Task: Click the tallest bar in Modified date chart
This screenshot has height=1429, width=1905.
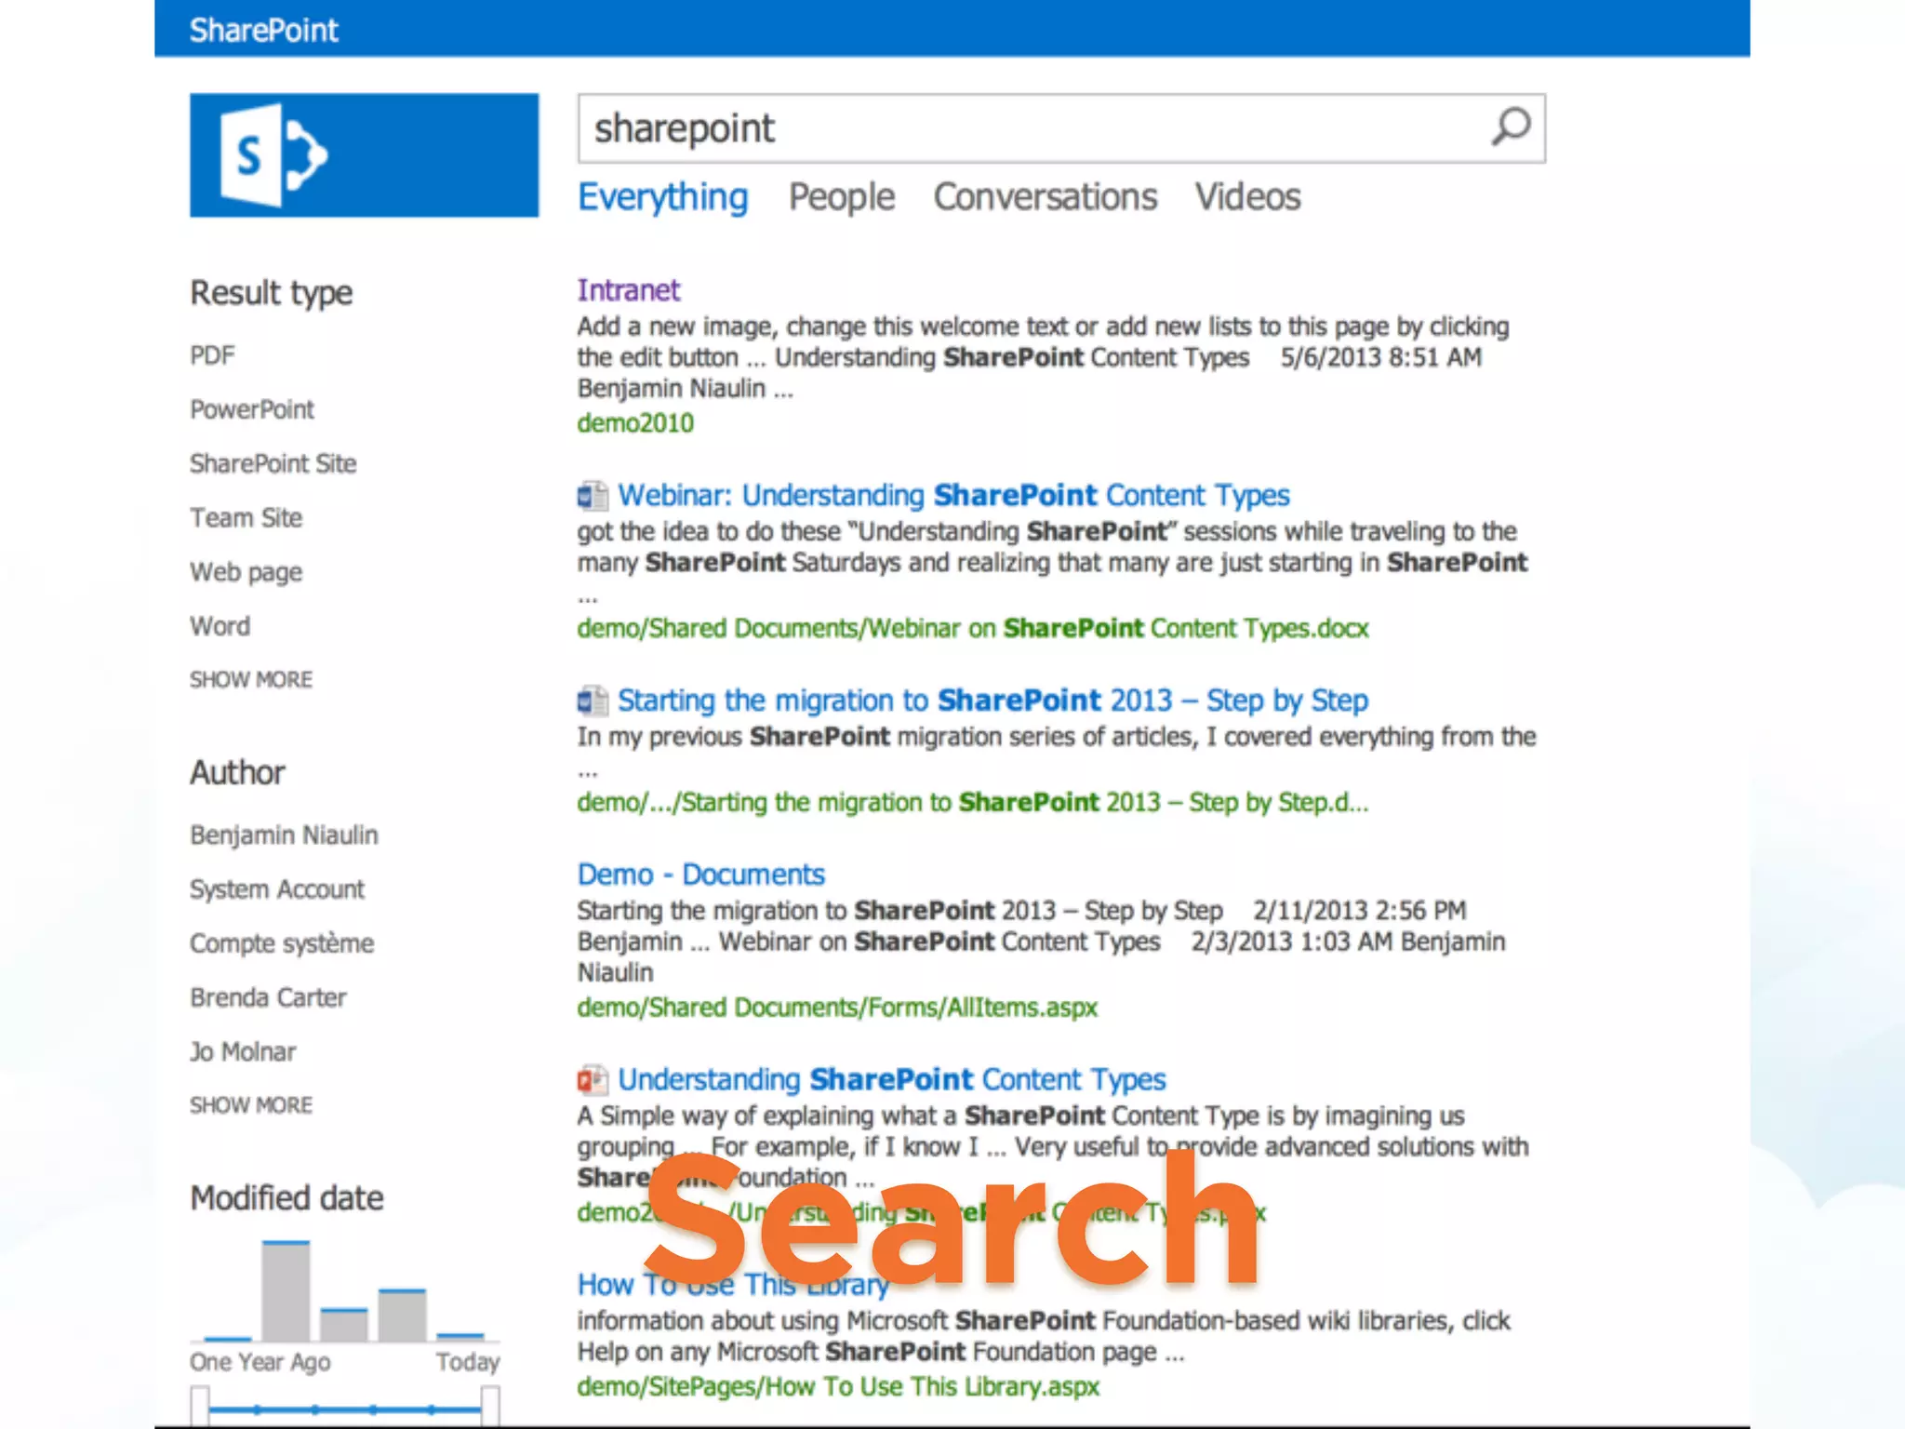Action: point(286,1290)
